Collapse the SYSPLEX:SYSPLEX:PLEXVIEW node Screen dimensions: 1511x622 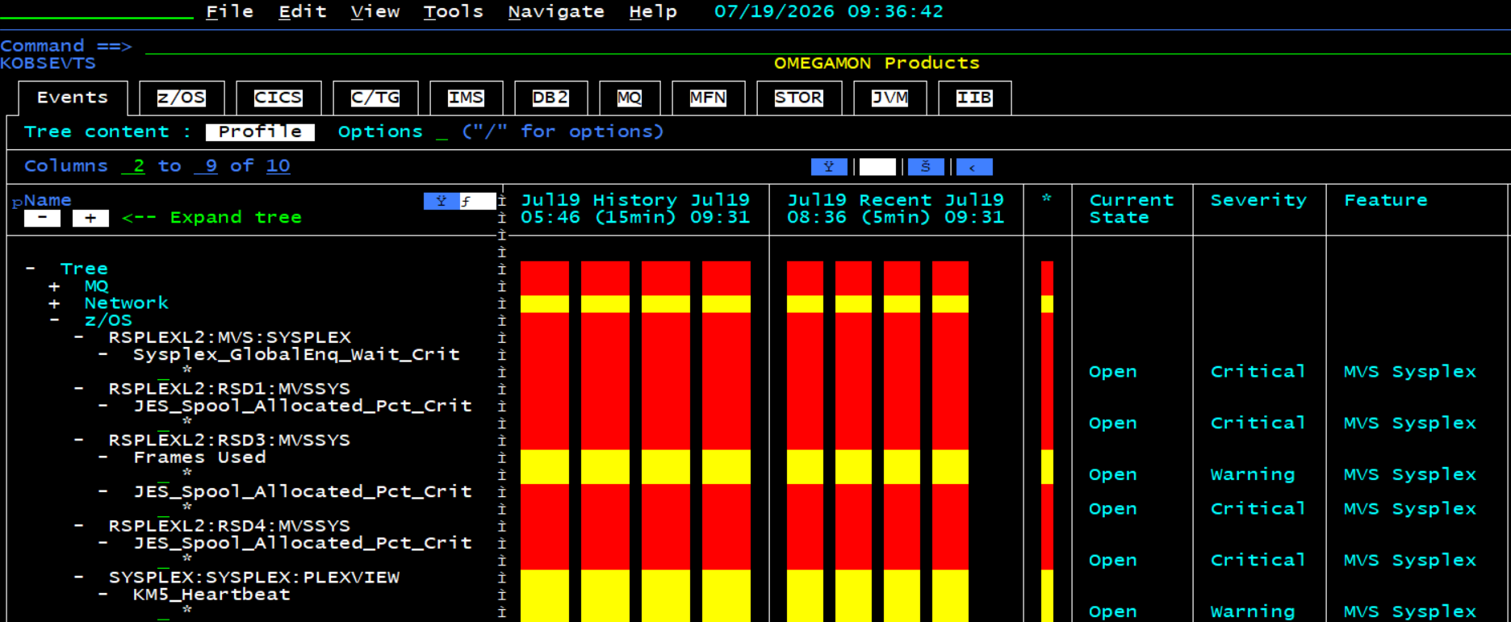tap(78, 578)
